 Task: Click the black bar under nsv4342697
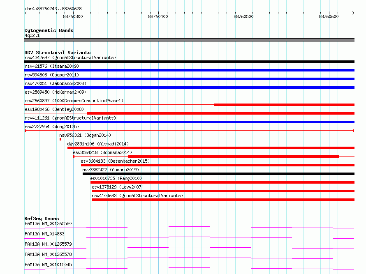(x=189, y=62)
